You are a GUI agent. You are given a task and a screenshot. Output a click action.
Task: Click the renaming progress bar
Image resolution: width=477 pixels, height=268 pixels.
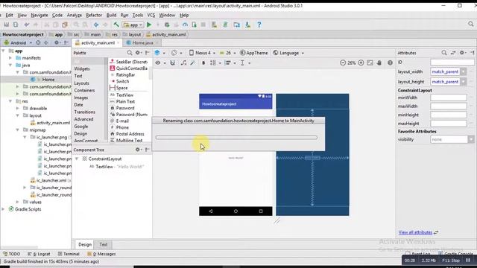[236, 138]
